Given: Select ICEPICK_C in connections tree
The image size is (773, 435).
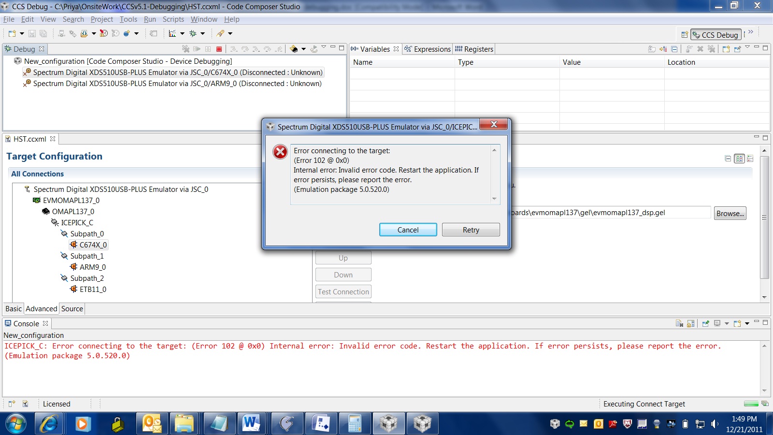Looking at the screenshot, I should [x=72, y=223].
